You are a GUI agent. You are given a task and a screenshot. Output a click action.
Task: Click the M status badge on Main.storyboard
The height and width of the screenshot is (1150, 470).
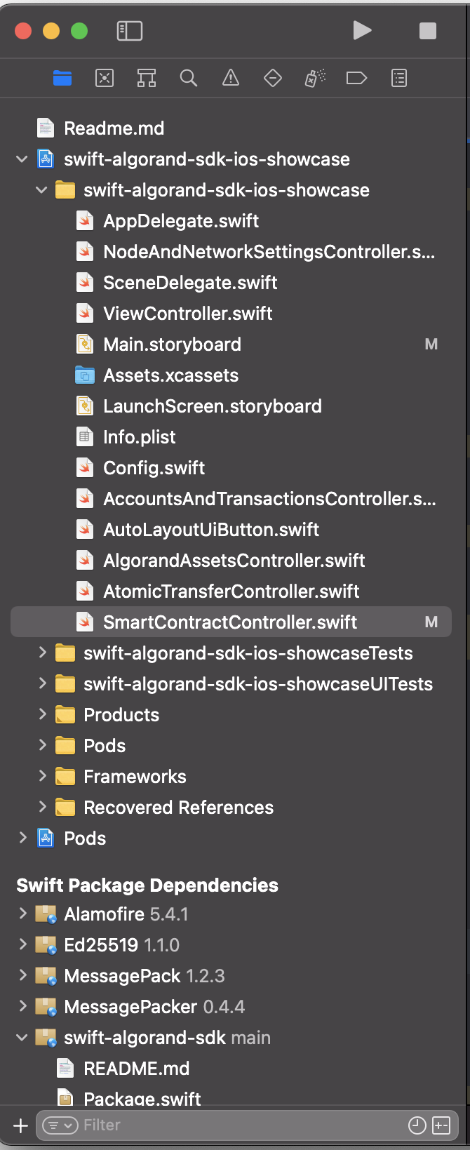pyautogui.click(x=431, y=345)
